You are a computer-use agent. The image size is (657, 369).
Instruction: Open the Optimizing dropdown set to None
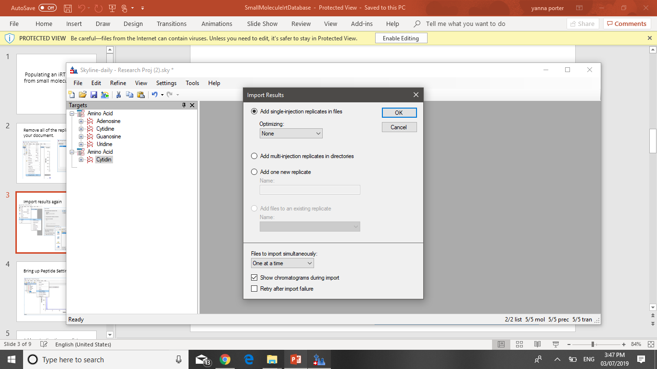[x=291, y=134]
